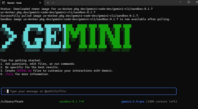Click the "Sandbox image ... is now available" line
The image size is (198, 109).
(x=85, y=19)
